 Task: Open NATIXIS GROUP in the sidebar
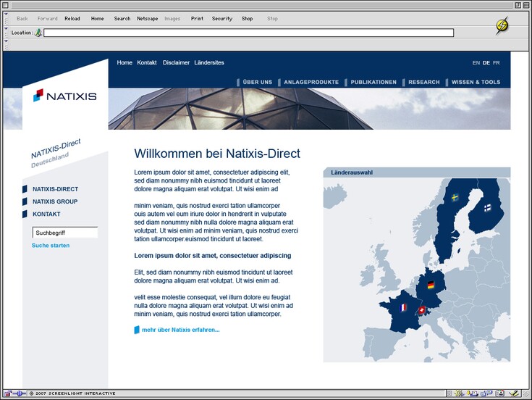[55, 201]
